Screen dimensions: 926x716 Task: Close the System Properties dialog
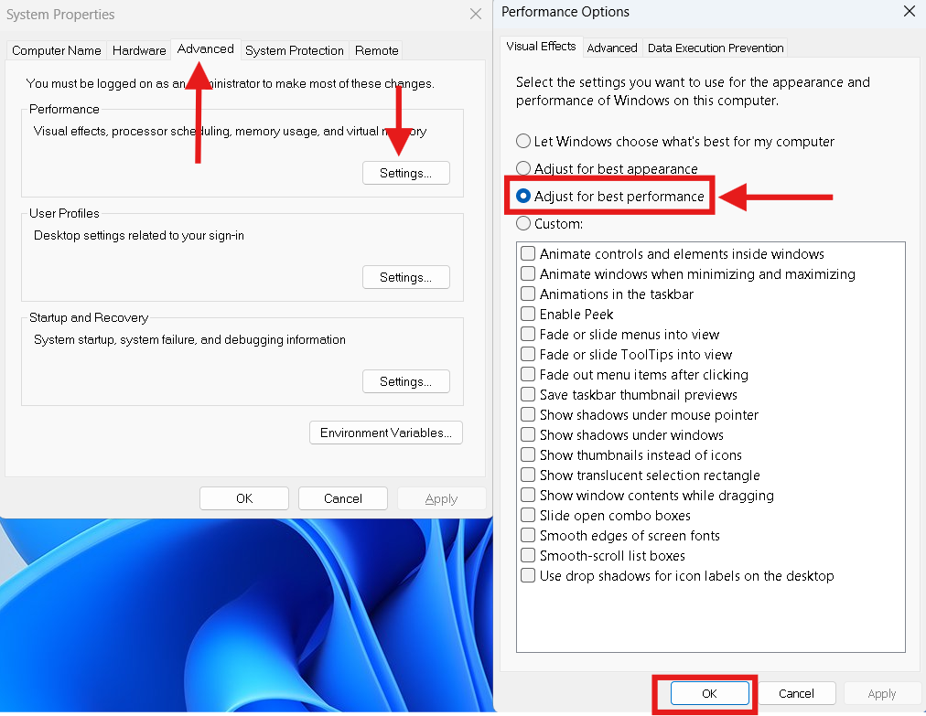(x=475, y=15)
